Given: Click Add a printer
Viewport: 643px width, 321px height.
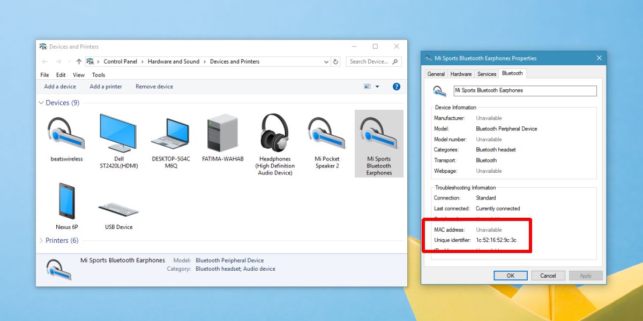Looking at the screenshot, I should 106,86.
